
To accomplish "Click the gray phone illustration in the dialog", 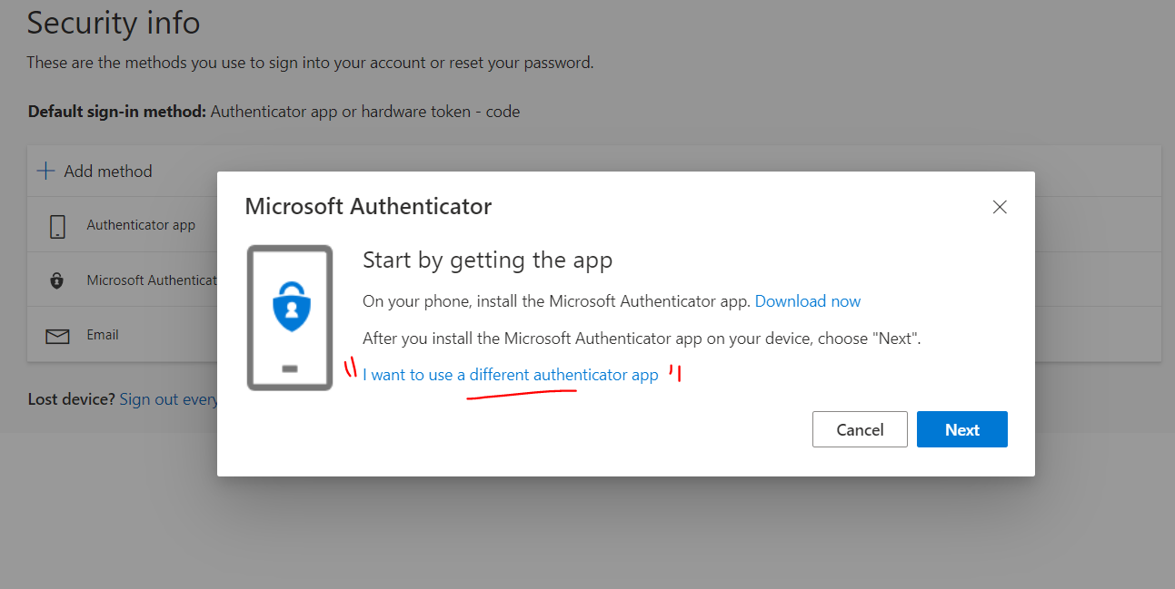I will [290, 318].
